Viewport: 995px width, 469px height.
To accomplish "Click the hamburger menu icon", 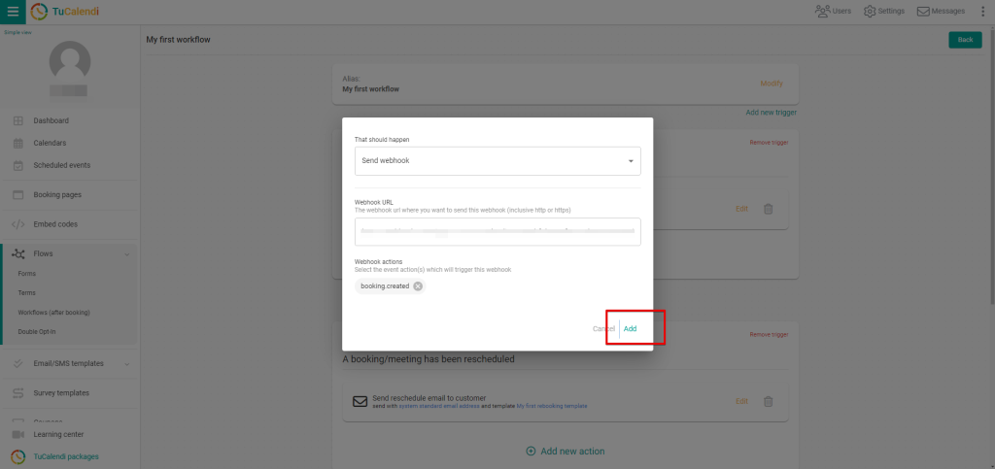I will tap(13, 12).
